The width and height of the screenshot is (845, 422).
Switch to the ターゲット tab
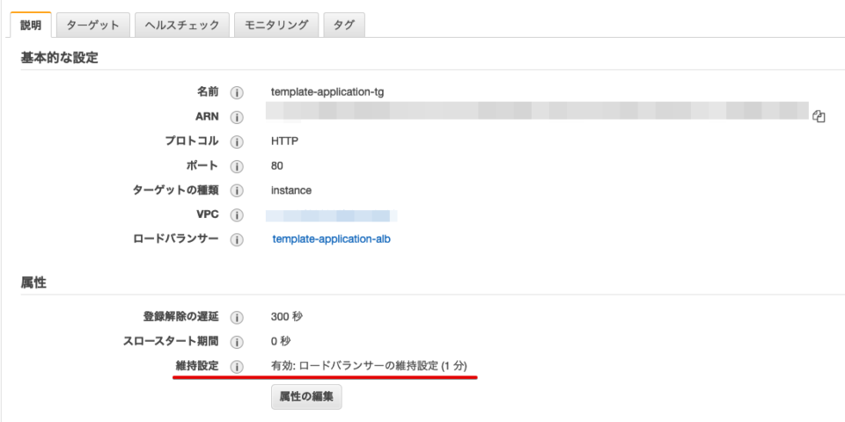(93, 25)
